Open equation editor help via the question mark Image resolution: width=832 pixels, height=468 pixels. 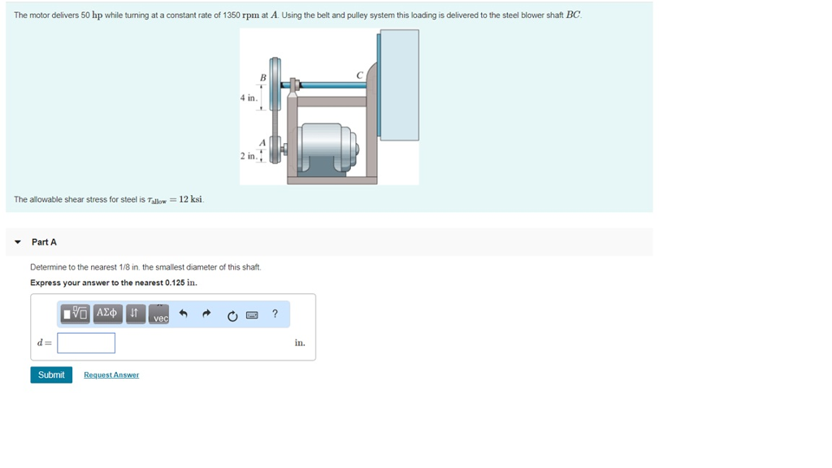(274, 314)
